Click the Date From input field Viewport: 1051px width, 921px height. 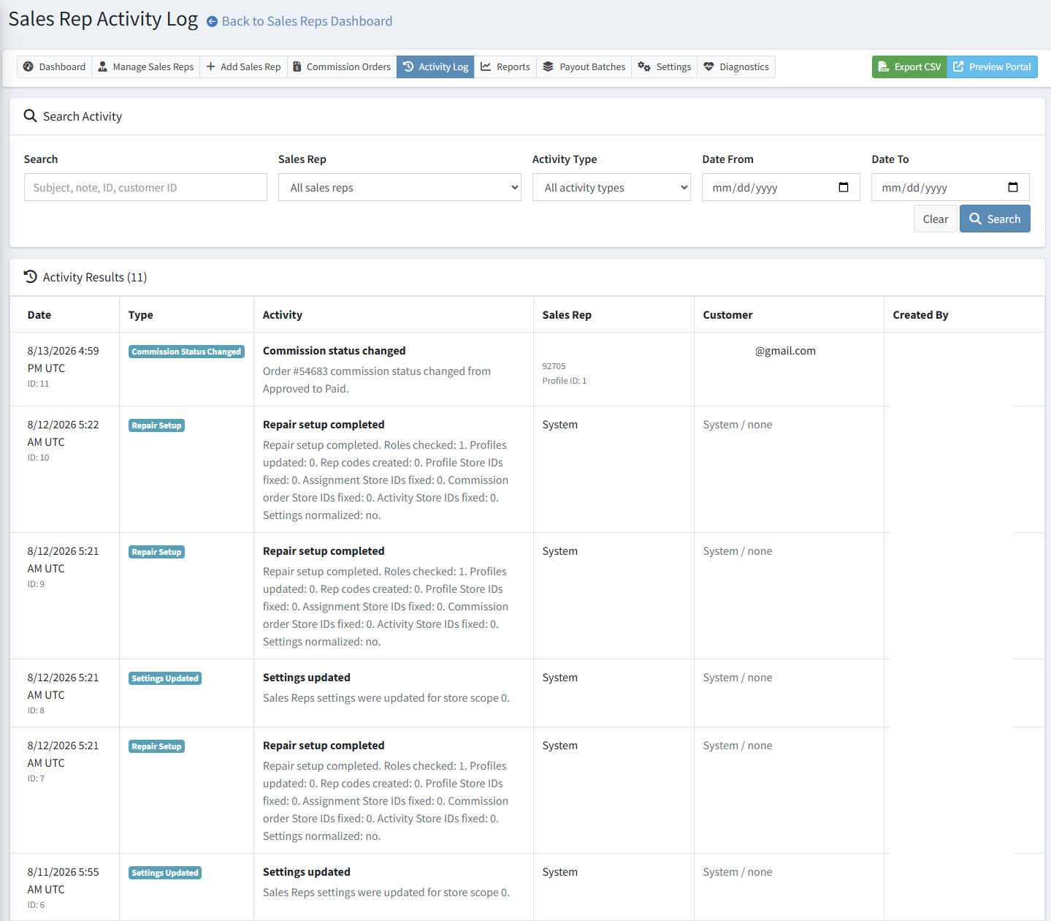click(x=781, y=187)
